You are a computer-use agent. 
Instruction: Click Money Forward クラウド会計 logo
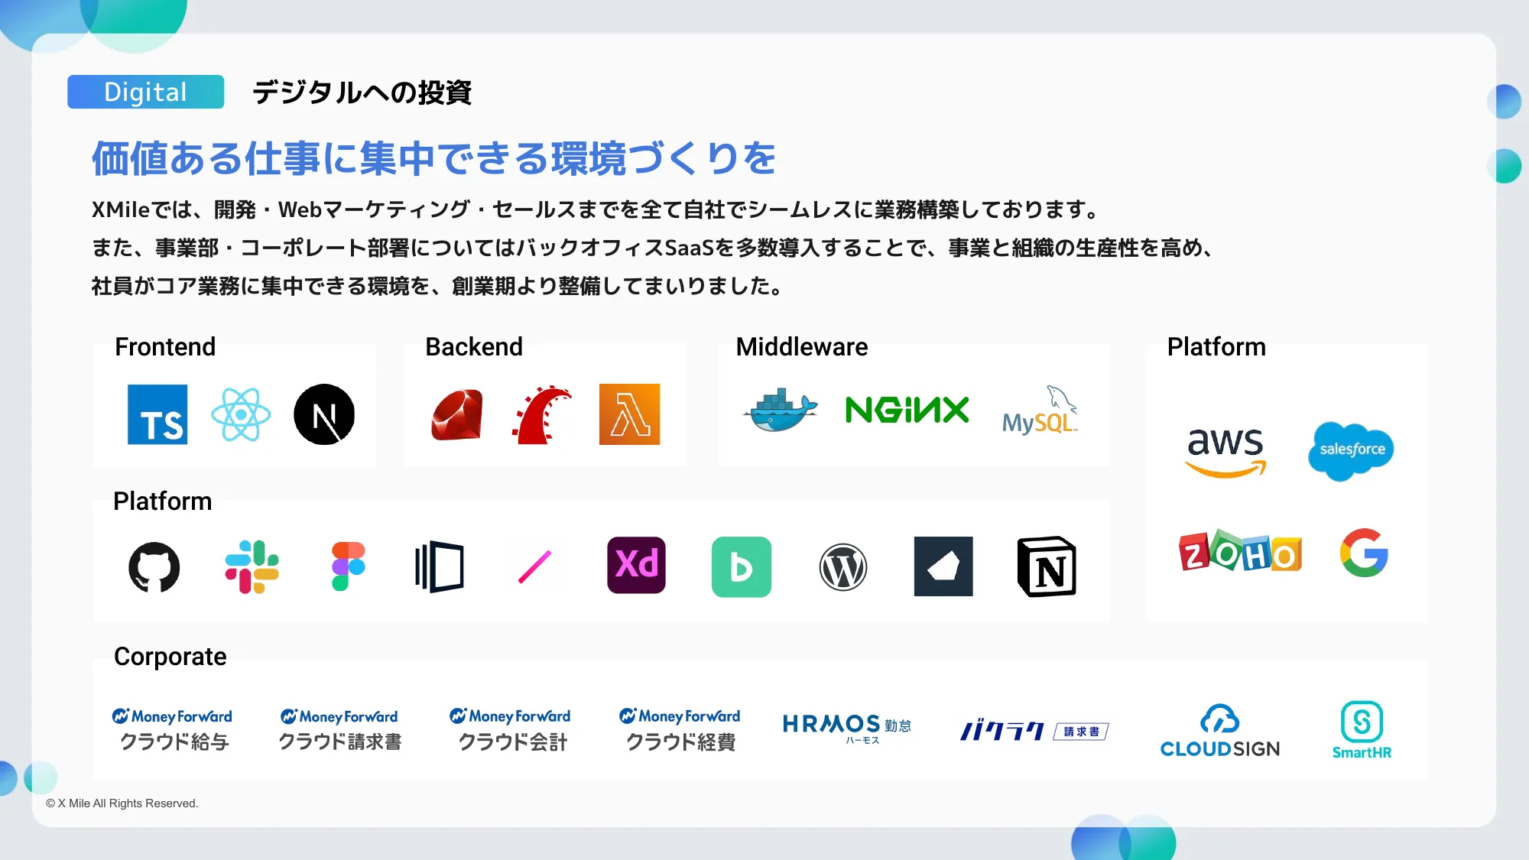(511, 729)
